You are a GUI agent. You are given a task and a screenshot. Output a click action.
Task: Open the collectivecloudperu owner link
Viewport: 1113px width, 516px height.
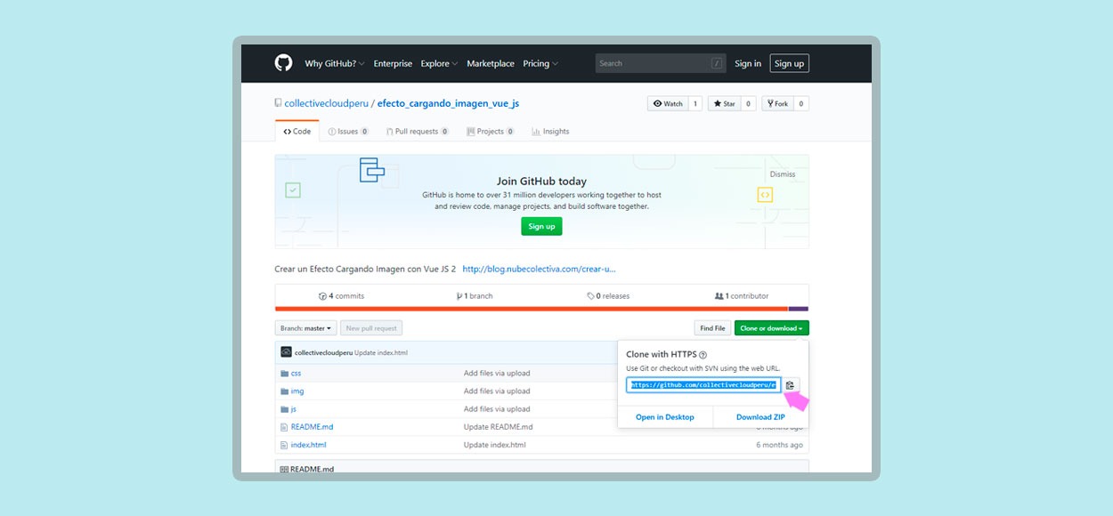[326, 103]
